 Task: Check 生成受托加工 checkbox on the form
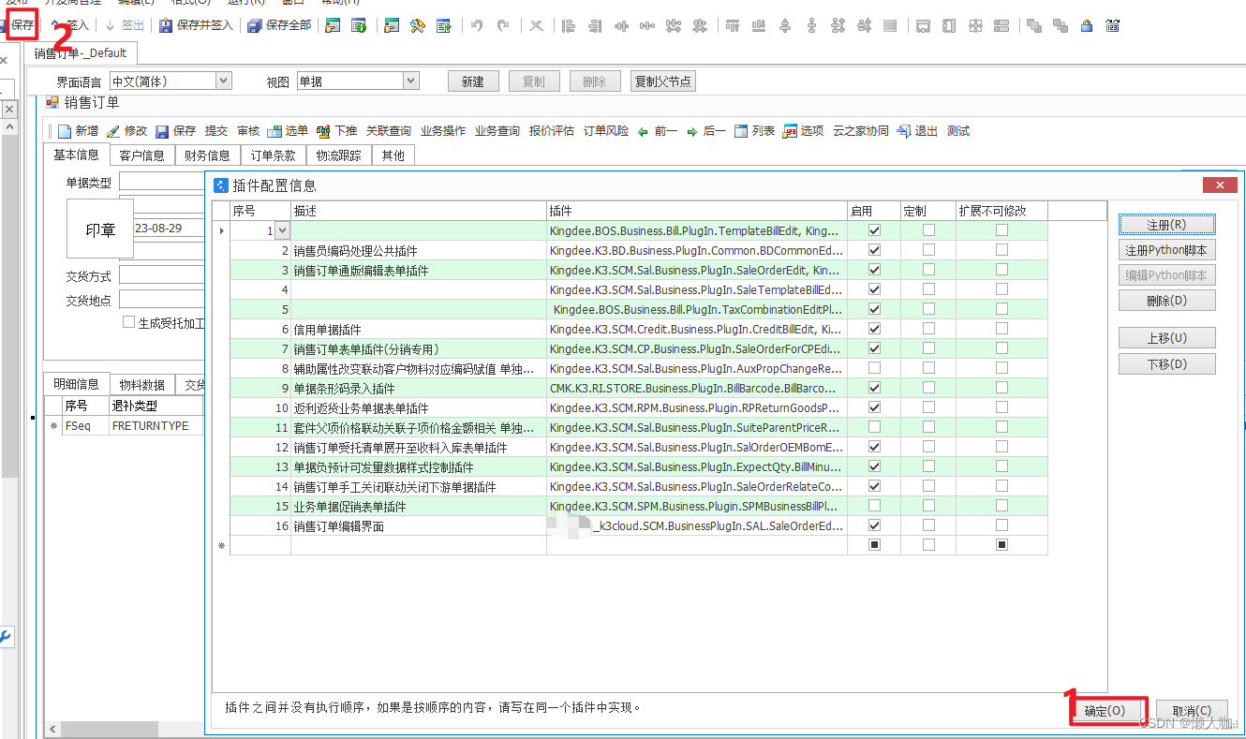click(x=129, y=322)
